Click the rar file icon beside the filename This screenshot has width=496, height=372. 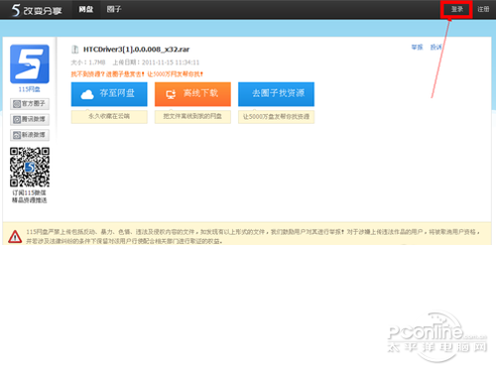75,50
